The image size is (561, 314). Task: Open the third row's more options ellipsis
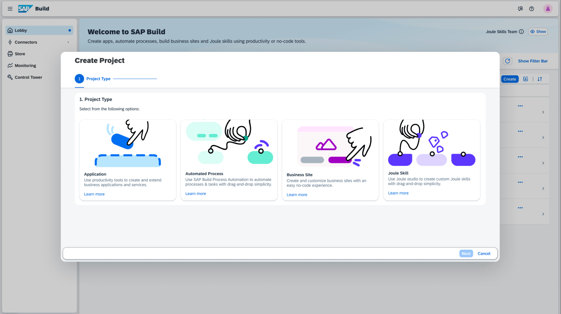tap(520, 157)
